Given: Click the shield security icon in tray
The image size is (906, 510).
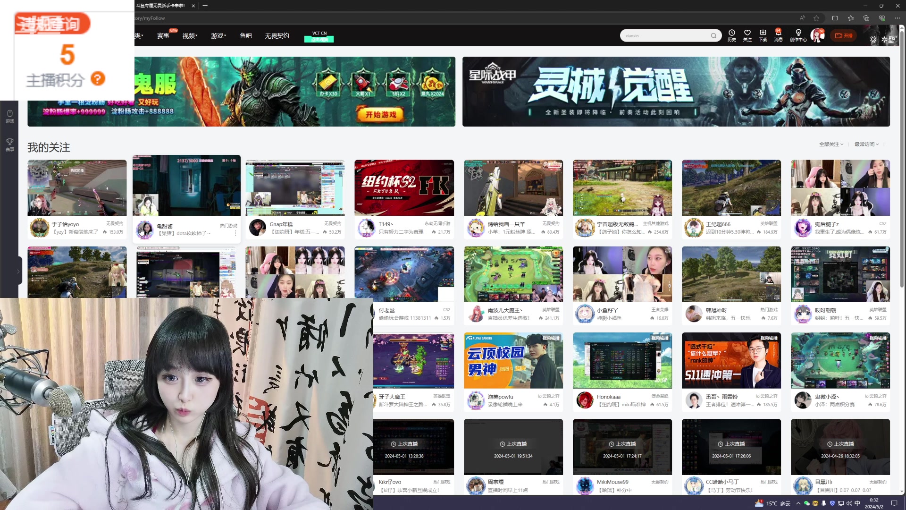Looking at the screenshot, I should pyautogui.click(x=832, y=503).
